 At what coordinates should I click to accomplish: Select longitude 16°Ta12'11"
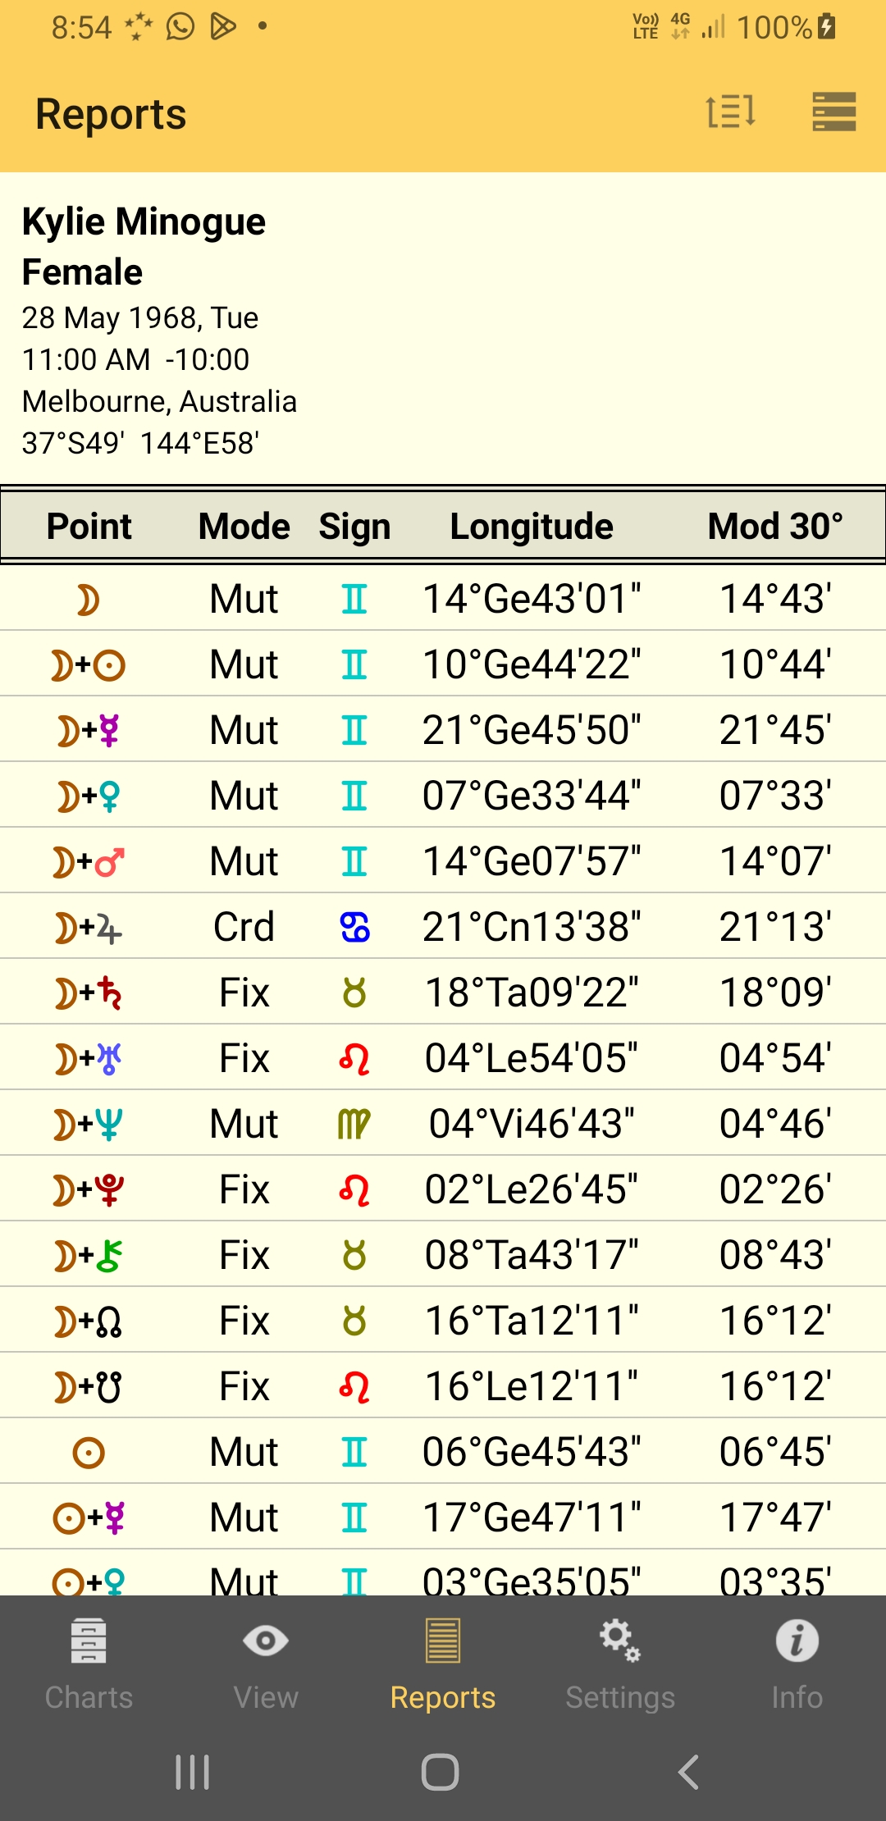[x=532, y=1321]
